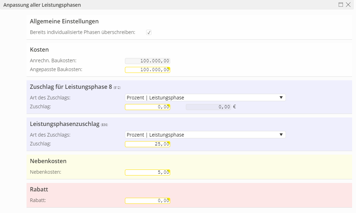Toggle overwrite of already individualized phases checkbox

tap(149, 33)
